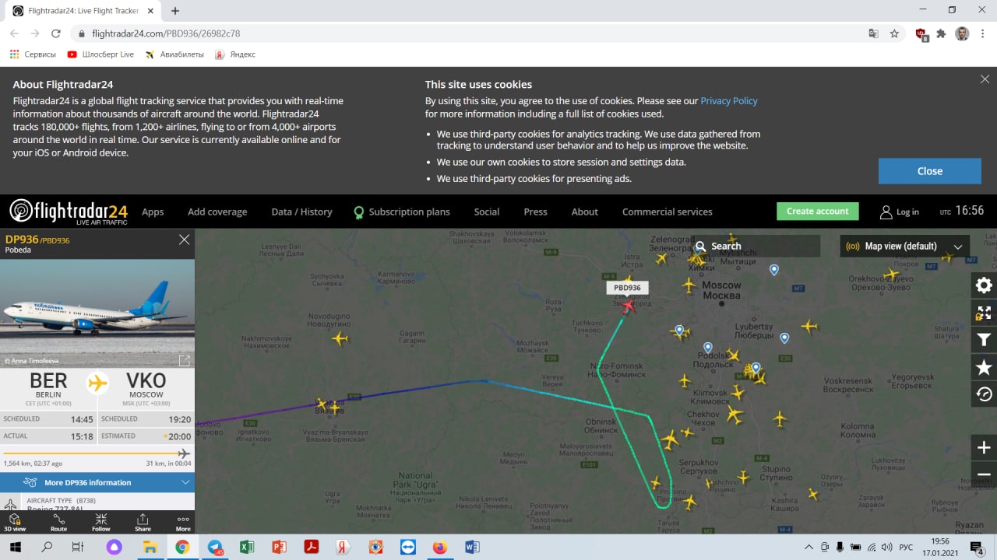
Task: Open the uBlock Origin extension icon
Action: (x=921, y=34)
